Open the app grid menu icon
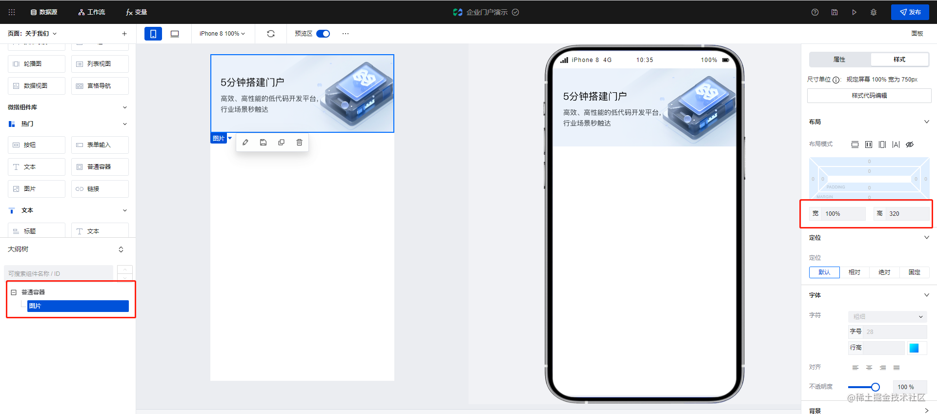Viewport: 937px width, 414px height. pyautogui.click(x=12, y=12)
